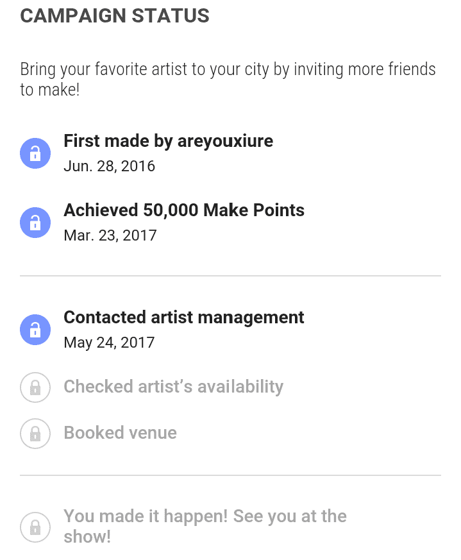Select unlocked icon beside Contacted artist management

35,330
